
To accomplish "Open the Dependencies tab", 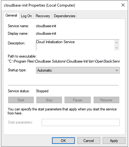I will pyautogui.click(x=64, y=16).
